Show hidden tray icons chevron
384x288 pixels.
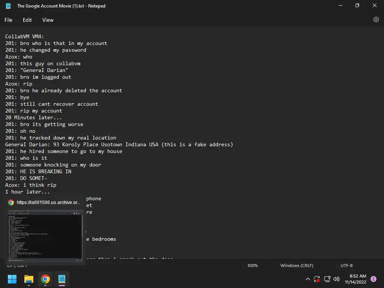click(308, 279)
